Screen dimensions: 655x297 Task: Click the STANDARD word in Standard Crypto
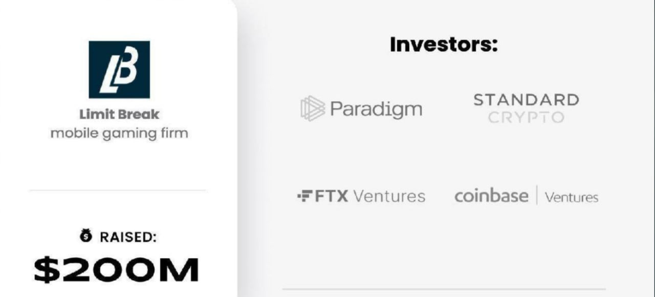tap(526, 99)
